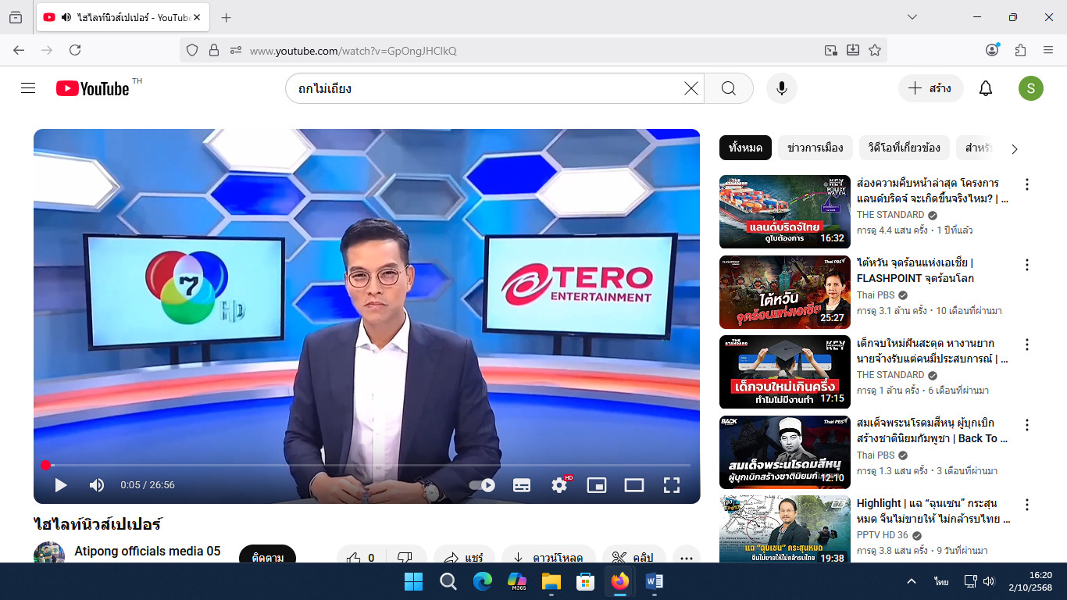
Task: Share the video with แชร์ button
Action: [x=464, y=558]
